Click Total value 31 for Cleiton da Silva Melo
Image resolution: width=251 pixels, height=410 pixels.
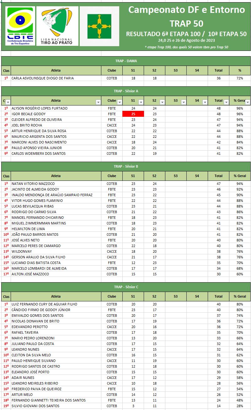218,355
